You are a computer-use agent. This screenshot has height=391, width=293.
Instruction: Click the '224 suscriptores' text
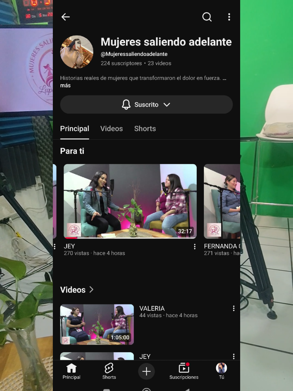pyautogui.click(x=121, y=64)
